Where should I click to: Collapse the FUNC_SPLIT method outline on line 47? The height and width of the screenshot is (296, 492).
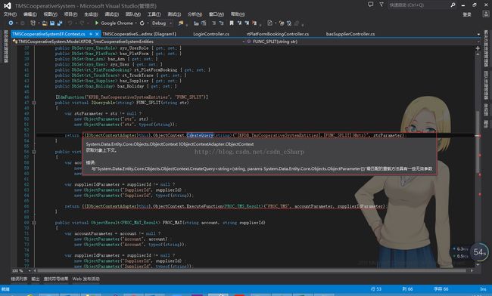34,103
